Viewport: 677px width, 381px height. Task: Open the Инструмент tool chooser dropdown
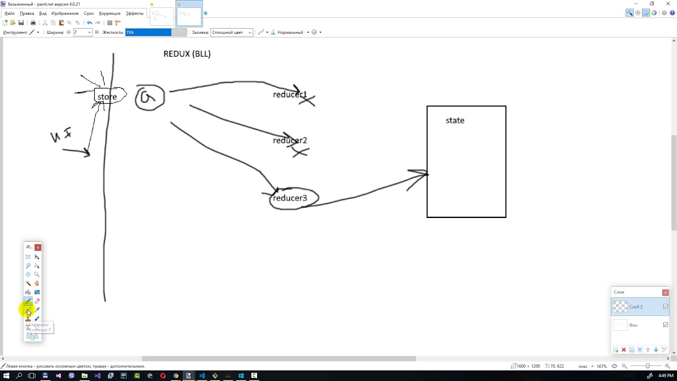tap(34, 32)
